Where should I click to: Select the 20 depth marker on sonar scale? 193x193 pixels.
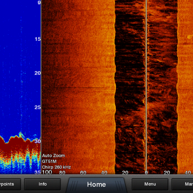[x=38, y=73]
